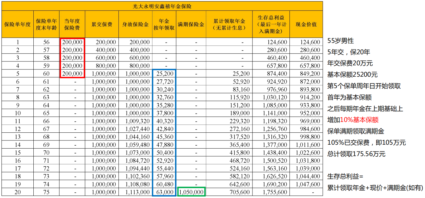Select the cash value 952,000
The width and height of the screenshot is (425, 198).
tap(310, 113)
